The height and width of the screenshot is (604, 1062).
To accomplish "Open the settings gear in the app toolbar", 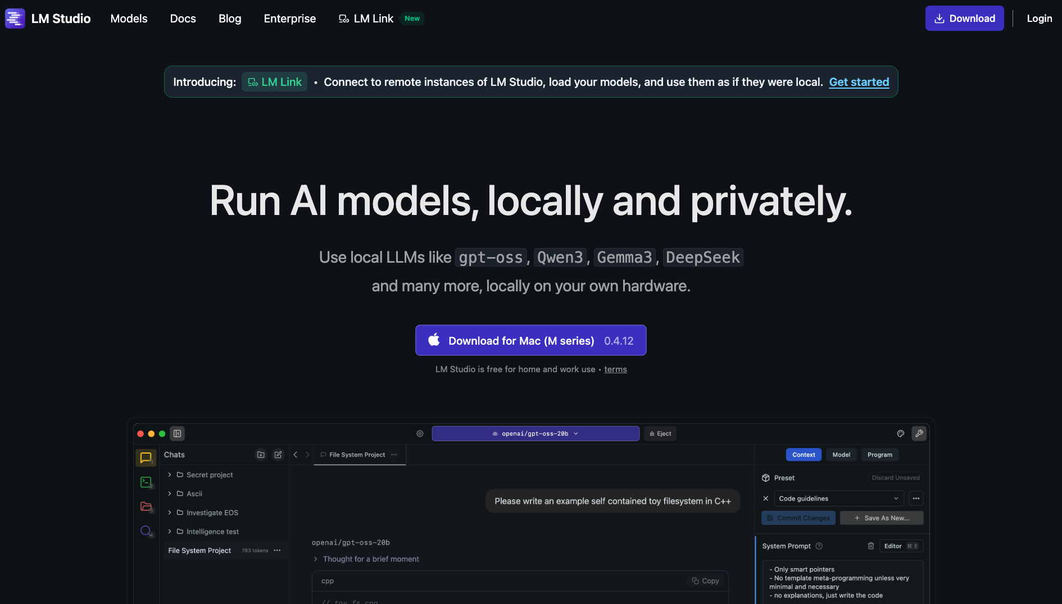I will (420, 433).
